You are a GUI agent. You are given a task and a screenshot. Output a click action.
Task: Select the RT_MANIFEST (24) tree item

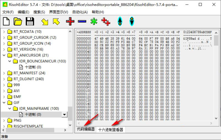pos(29,73)
